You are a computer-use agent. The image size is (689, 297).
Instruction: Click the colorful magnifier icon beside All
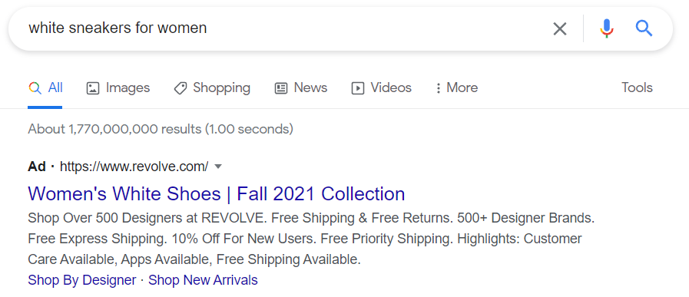35,87
